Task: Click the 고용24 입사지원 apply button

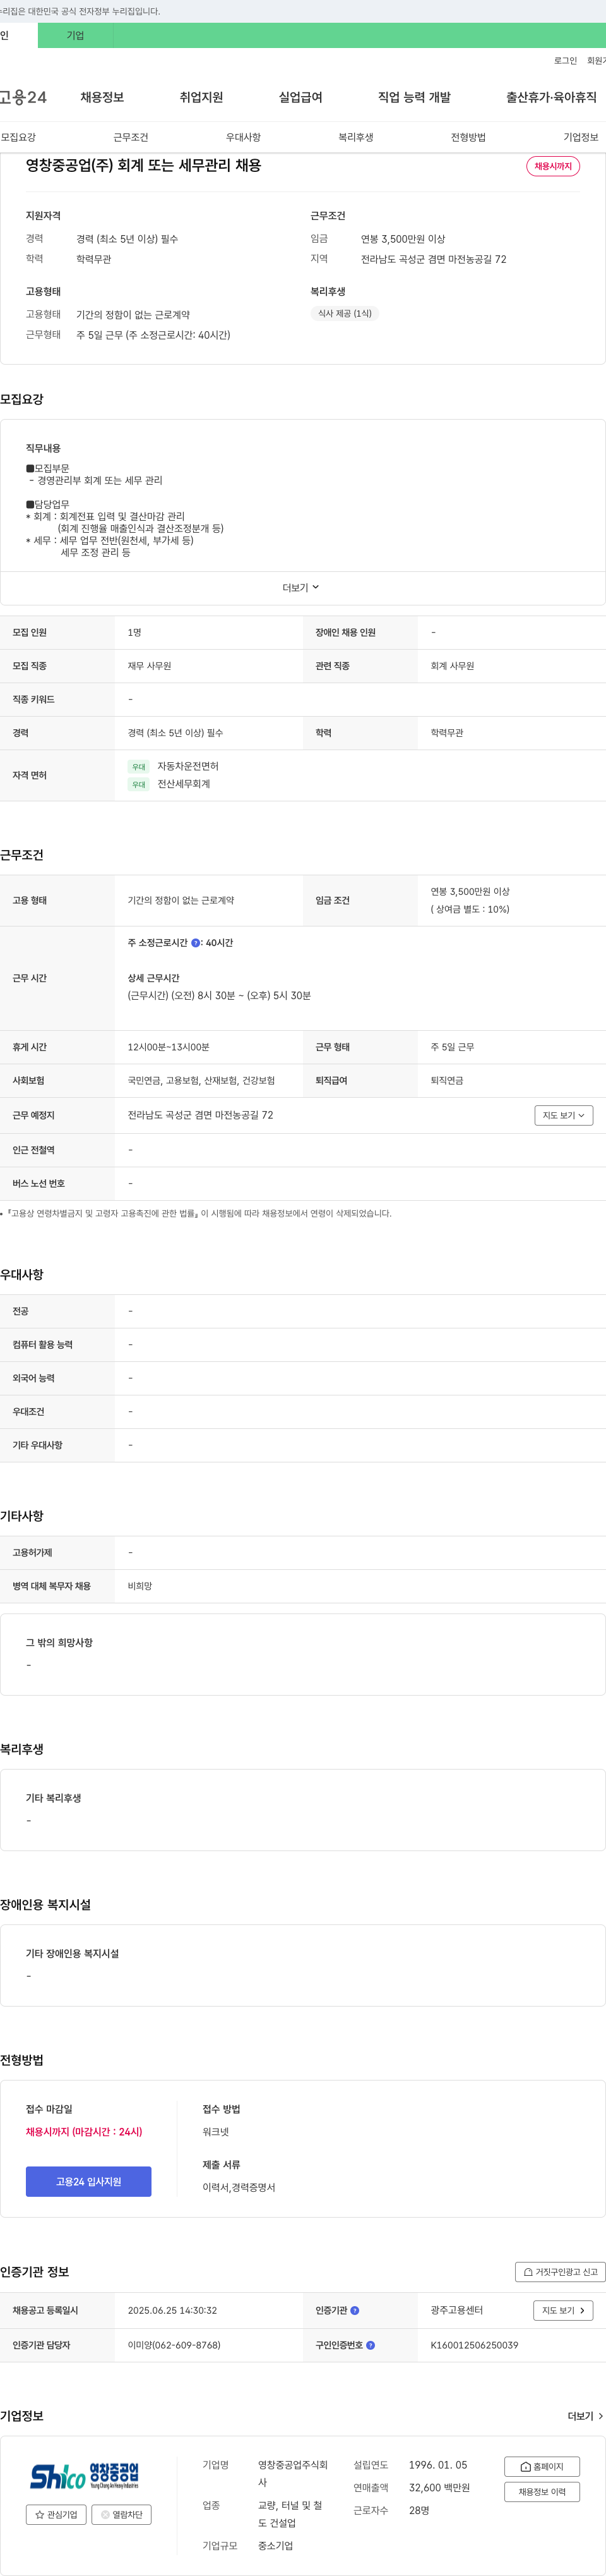Action: click(x=89, y=2182)
